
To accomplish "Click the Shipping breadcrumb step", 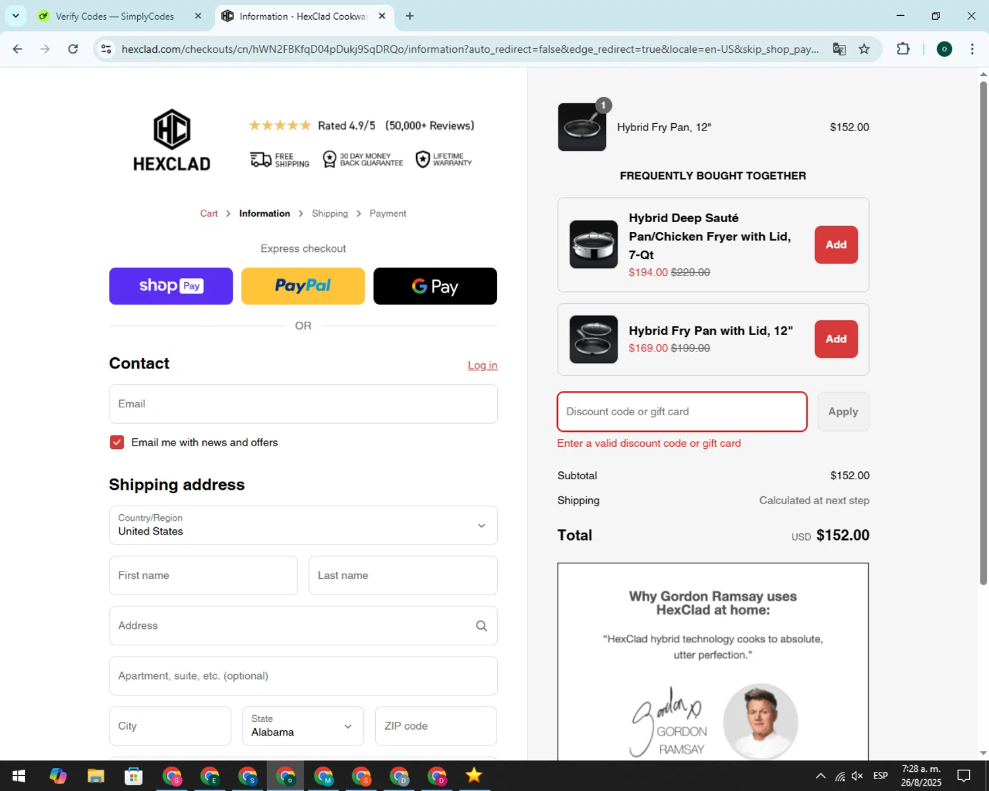I will [x=330, y=214].
